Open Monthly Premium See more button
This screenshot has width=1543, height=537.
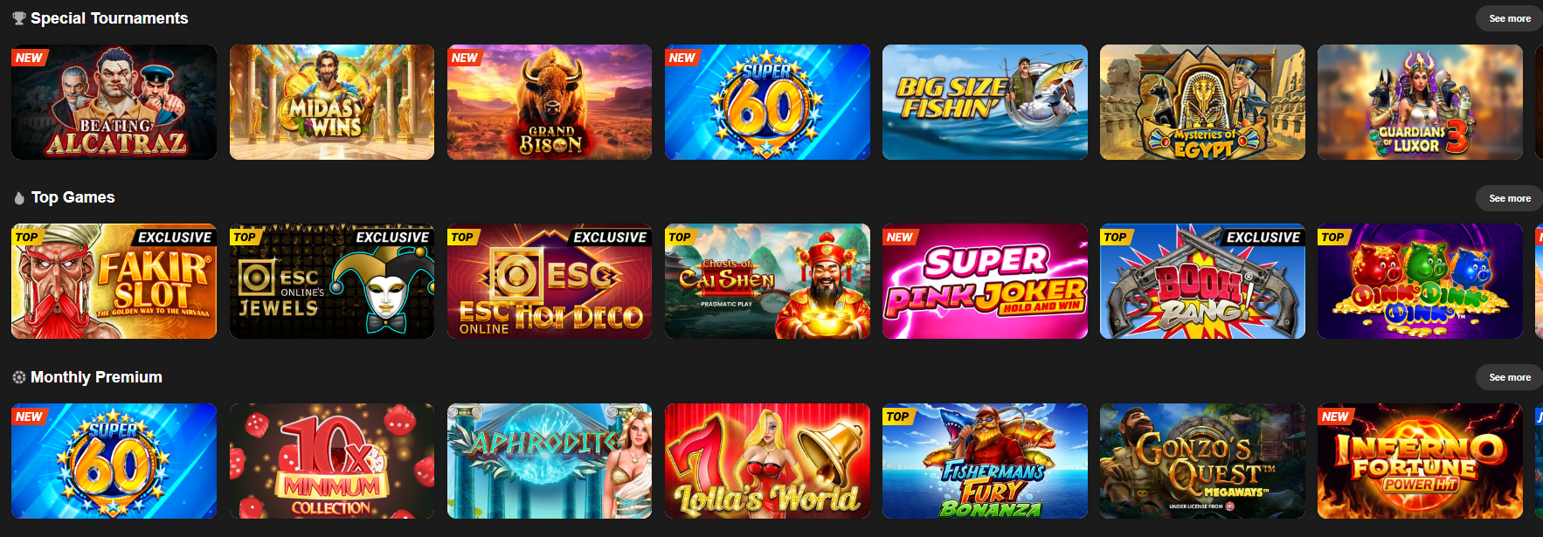1509,377
